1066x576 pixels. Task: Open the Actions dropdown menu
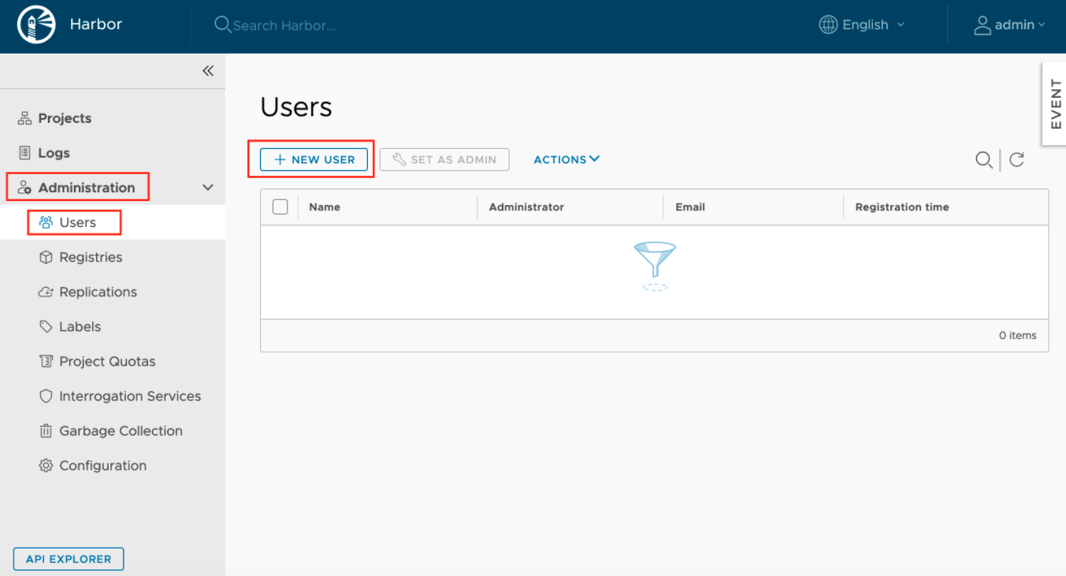[566, 159]
